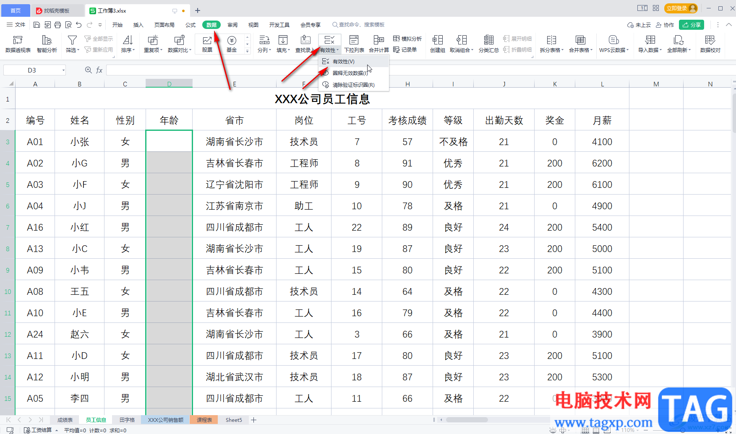Open the 成绩表 sheet tab
Screen dimensions: 736x434
point(65,420)
